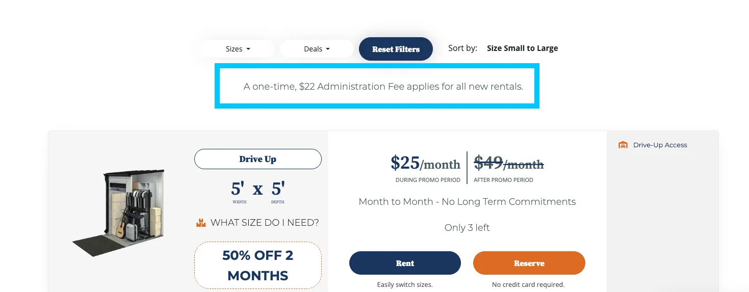749x292 pixels.
Task: Click the 5' x 5' unit dimensions
Action: (x=258, y=189)
